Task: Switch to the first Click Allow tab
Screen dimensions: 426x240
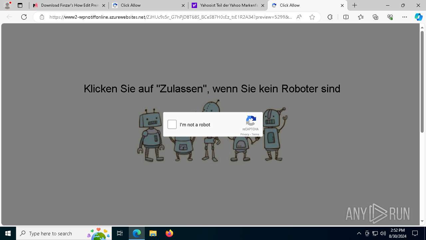Action: pos(149,5)
